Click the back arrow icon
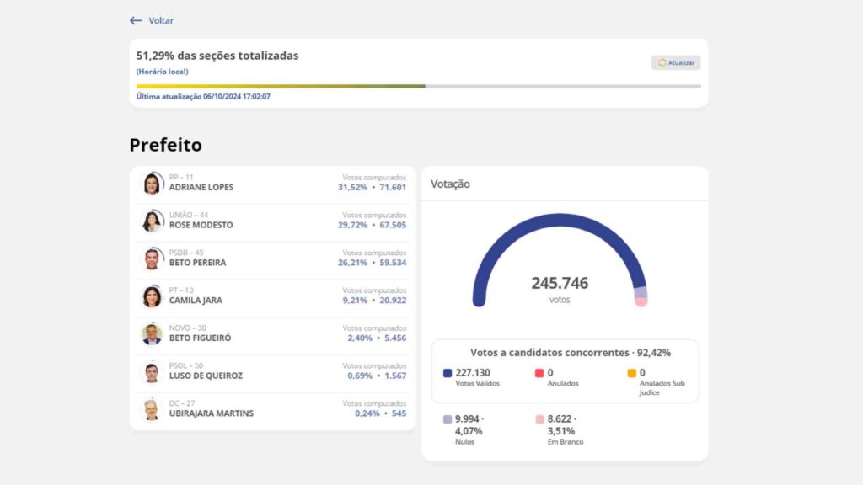This screenshot has height=485, width=863. pyautogui.click(x=136, y=20)
